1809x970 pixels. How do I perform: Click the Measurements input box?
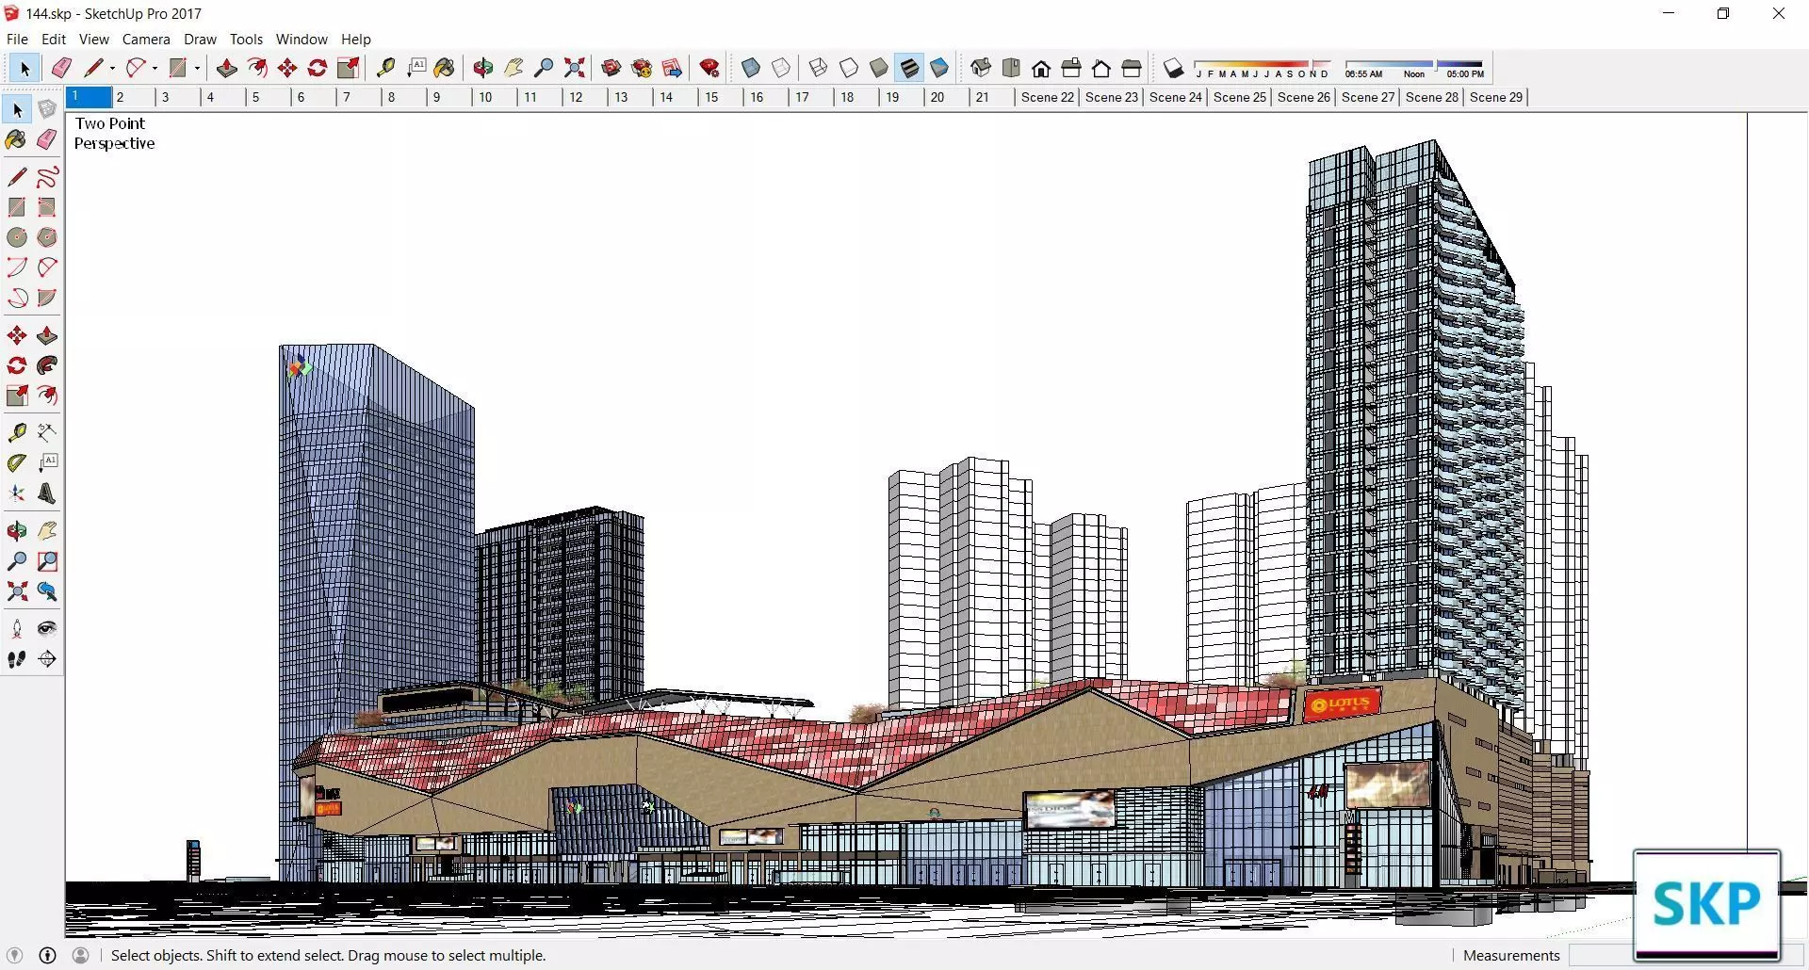[1602, 955]
